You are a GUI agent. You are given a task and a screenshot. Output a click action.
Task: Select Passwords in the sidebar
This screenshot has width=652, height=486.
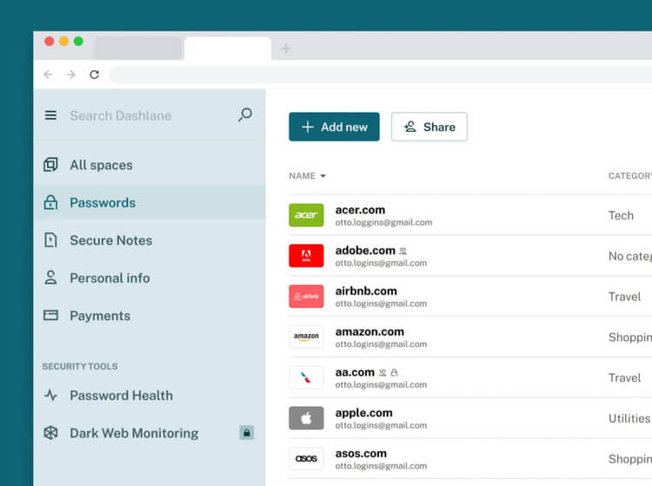tap(150, 202)
